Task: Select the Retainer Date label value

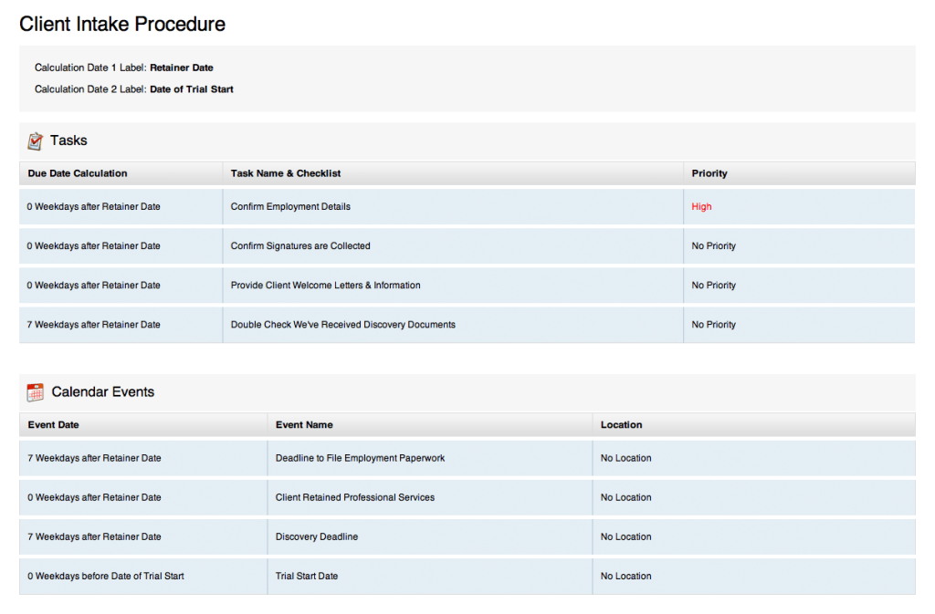Action: tap(182, 68)
